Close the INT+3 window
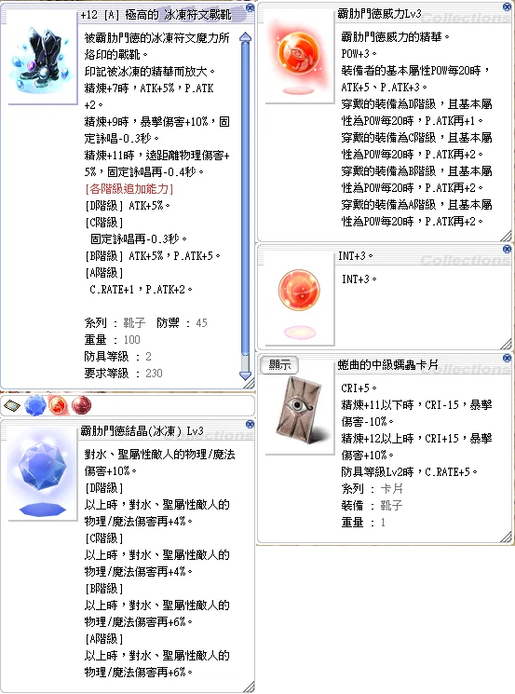Image resolution: width=515 pixels, height=694 pixels. point(507,249)
